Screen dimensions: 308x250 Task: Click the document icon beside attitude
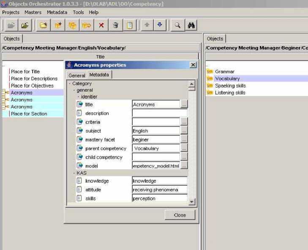79,190
